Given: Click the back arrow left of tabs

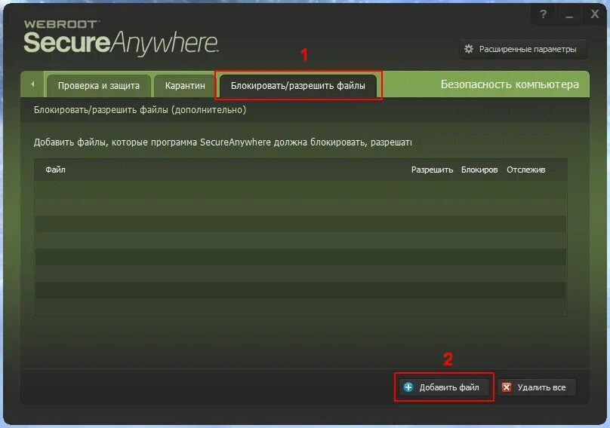Looking at the screenshot, I should [32, 84].
